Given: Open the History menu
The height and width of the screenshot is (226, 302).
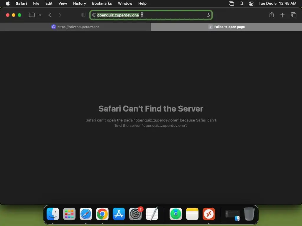Looking at the screenshot, I should coord(79,4).
